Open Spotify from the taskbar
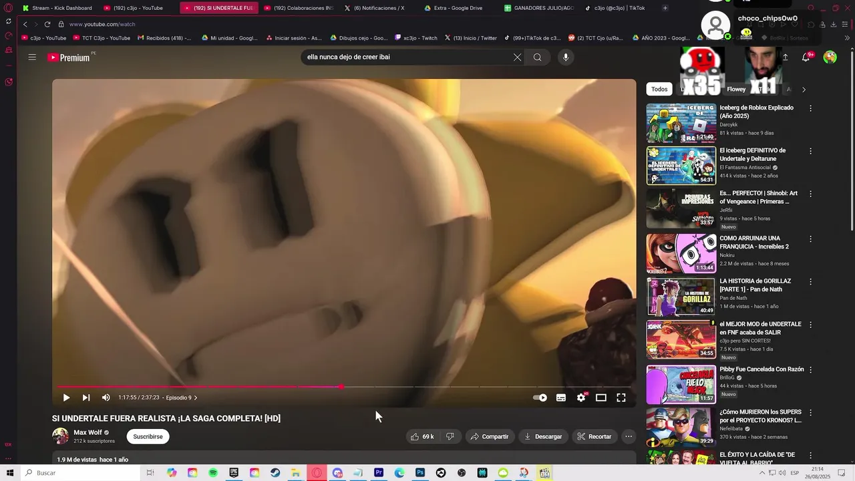This screenshot has height=481, width=855. (x=213, y=473)
